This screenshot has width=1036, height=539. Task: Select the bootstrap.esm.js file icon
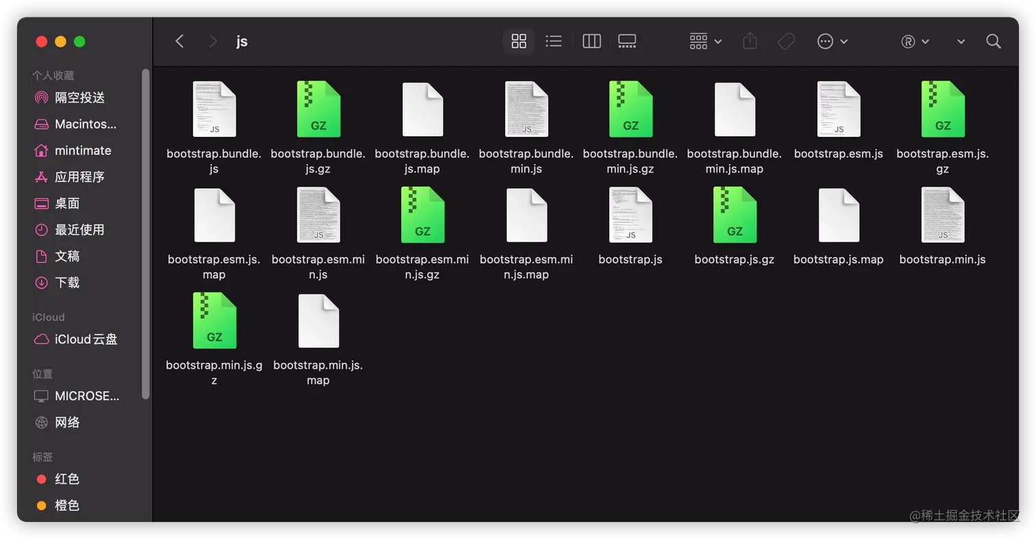839,109
